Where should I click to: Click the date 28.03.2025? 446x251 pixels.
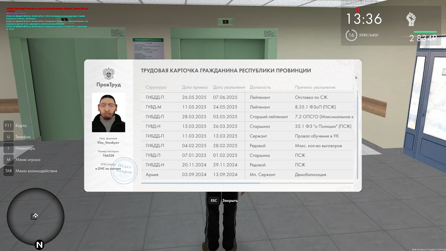click(194, 117)
